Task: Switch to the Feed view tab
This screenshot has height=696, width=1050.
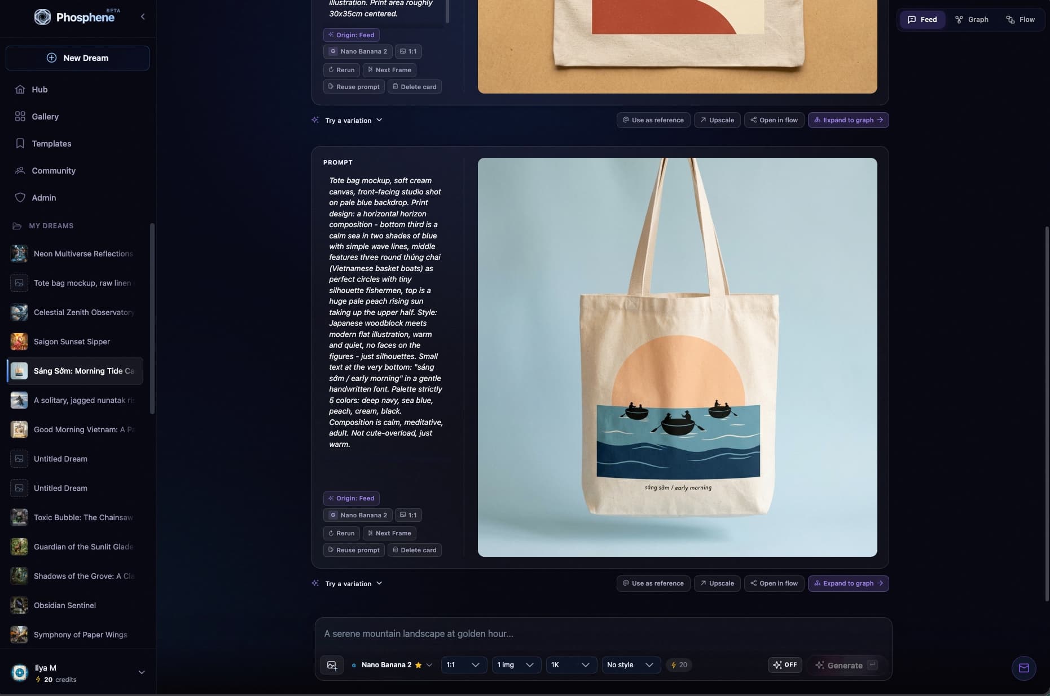Action: tap(922, 20)
